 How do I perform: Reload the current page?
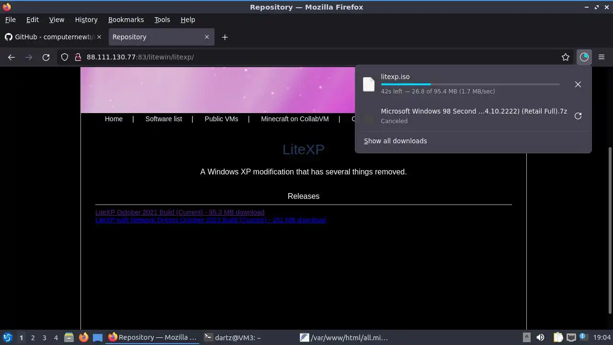(46, 57)
